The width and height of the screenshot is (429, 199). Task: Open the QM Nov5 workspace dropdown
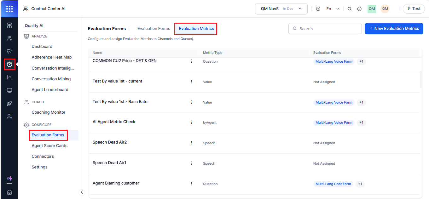[x=281, y=9]
